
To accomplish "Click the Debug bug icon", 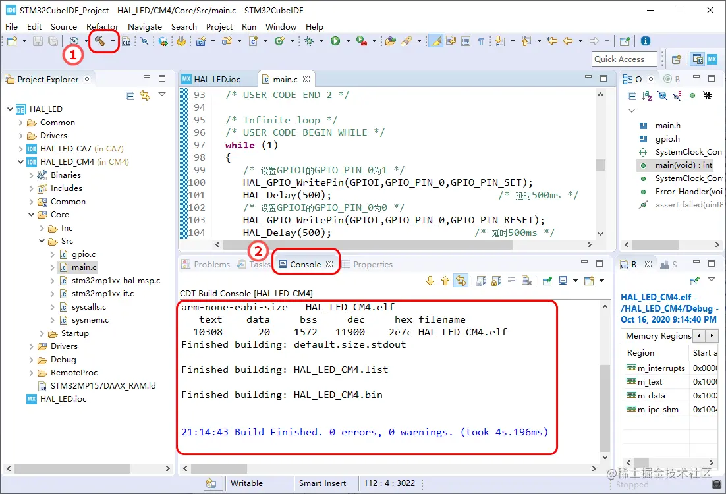I will 309,41.
